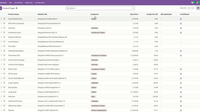This screenshot has height=112, width=200.
Task: Favorite the Local Delivery product
Action: pyautogui.click(x=4, y=41)
